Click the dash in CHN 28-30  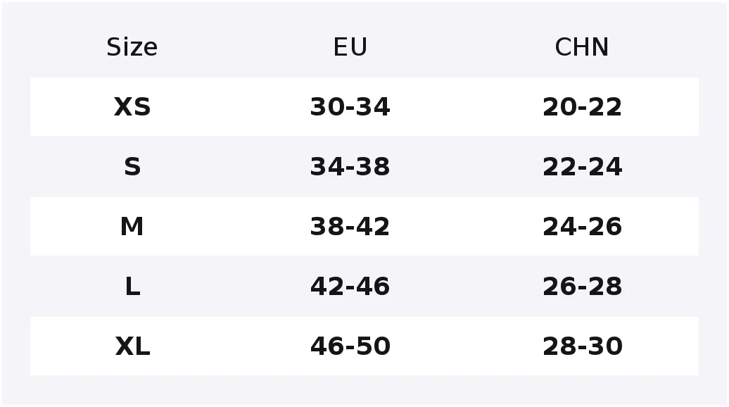[x=583, y=348]
